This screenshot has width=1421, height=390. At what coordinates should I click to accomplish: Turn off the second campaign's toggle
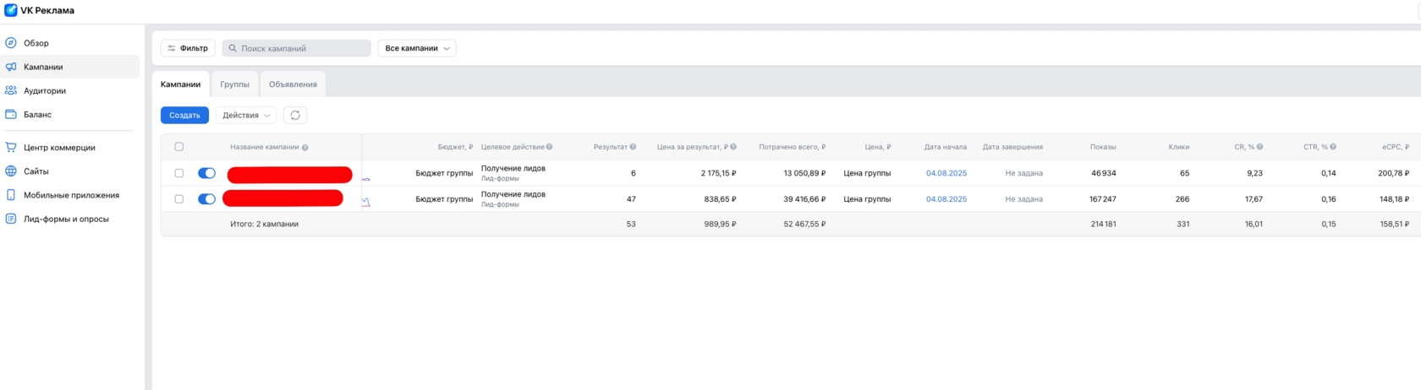tap(206, 199)
